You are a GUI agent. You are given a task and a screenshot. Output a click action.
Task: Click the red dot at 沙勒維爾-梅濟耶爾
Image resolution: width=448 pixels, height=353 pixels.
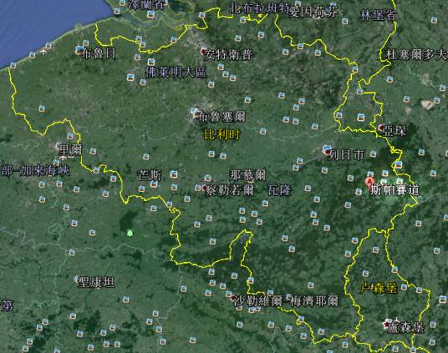pyautogui.click(x=233, y=298)
